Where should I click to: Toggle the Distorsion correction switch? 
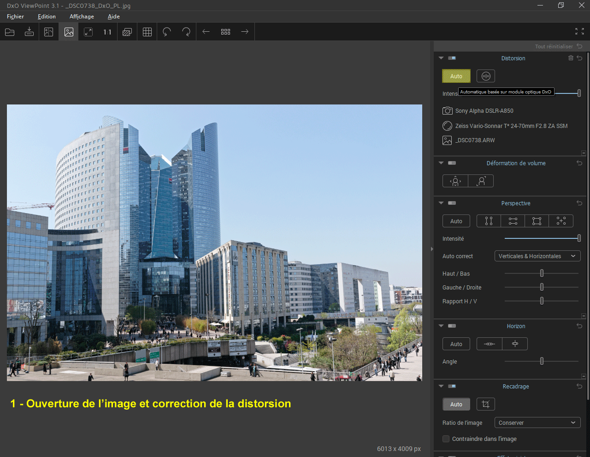pyautogui.click(x=452, y=58)
